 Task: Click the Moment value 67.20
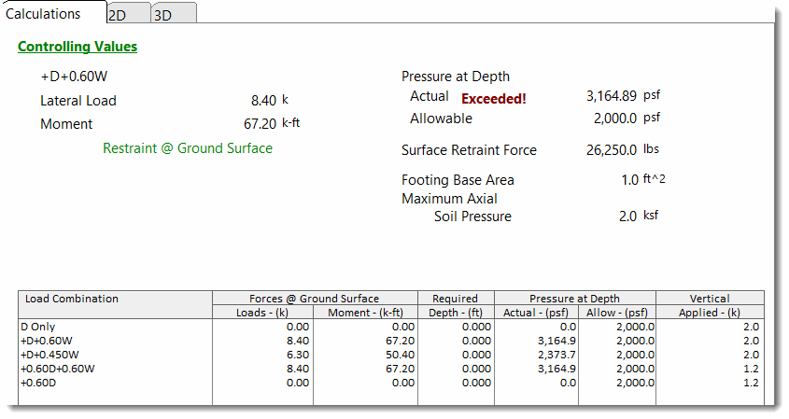pos(260,124)
